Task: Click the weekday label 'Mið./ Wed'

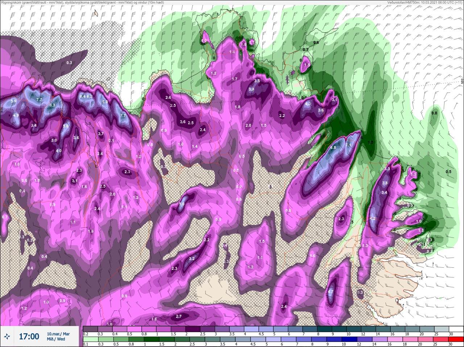Action: (56, 339)
